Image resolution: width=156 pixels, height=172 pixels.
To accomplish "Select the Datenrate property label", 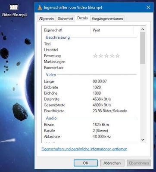I will pyautogui.click(x=52, y=99).
